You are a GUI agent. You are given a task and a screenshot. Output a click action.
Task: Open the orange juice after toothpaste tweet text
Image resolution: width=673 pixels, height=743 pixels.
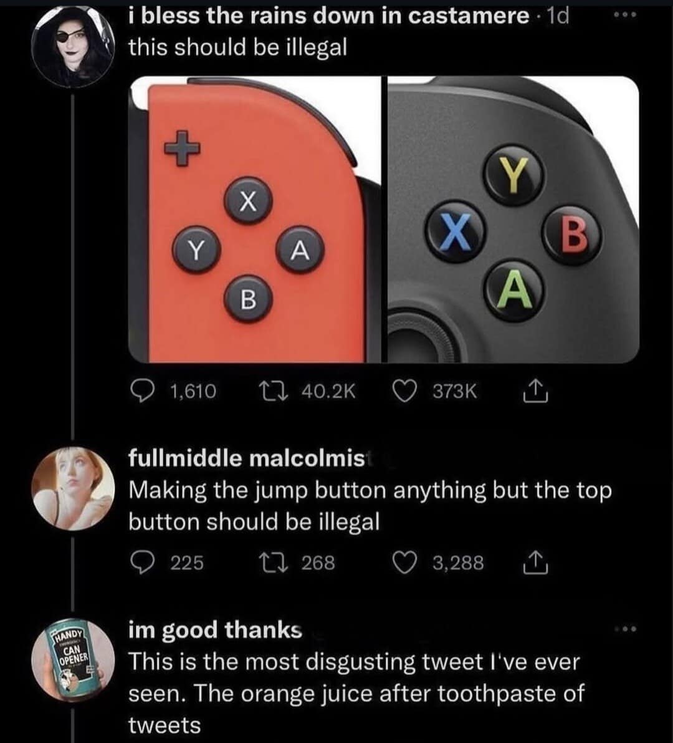[355, 693]
